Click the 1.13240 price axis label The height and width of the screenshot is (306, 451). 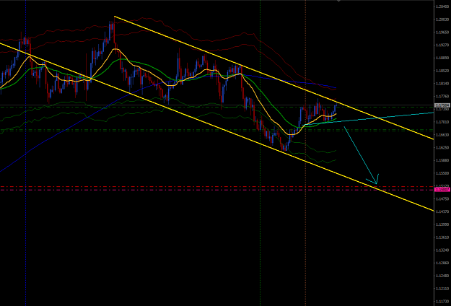pos(442,250)
